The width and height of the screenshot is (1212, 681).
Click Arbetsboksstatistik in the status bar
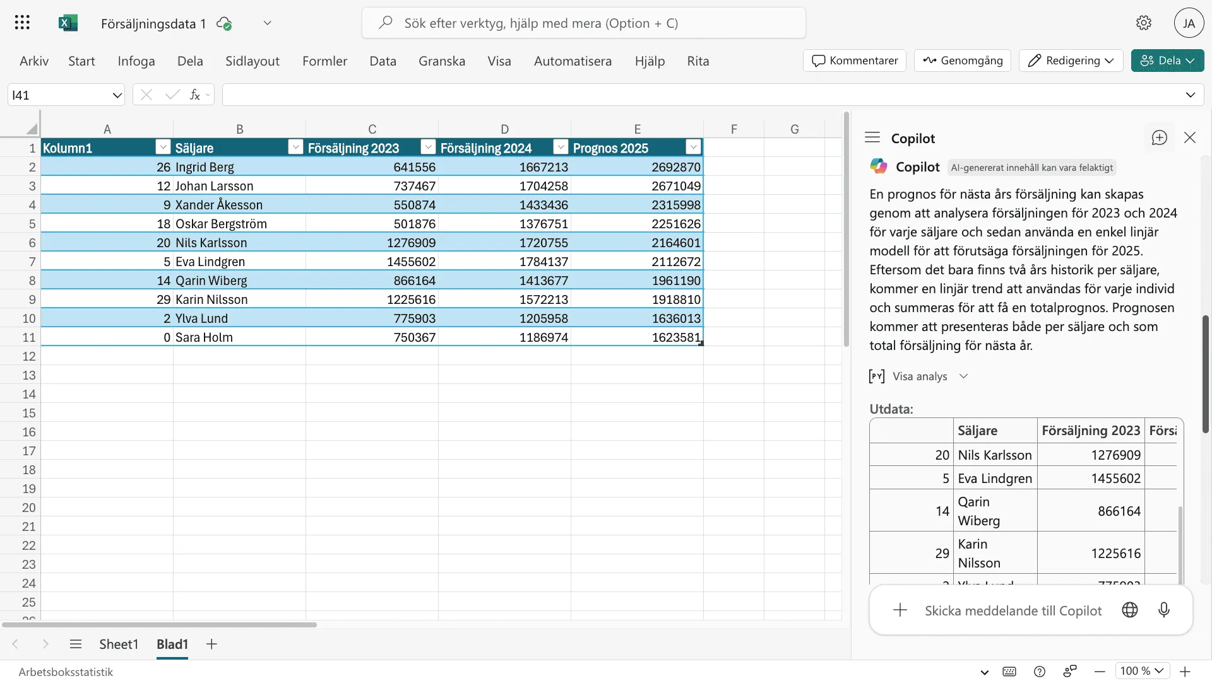click(66, 672)
